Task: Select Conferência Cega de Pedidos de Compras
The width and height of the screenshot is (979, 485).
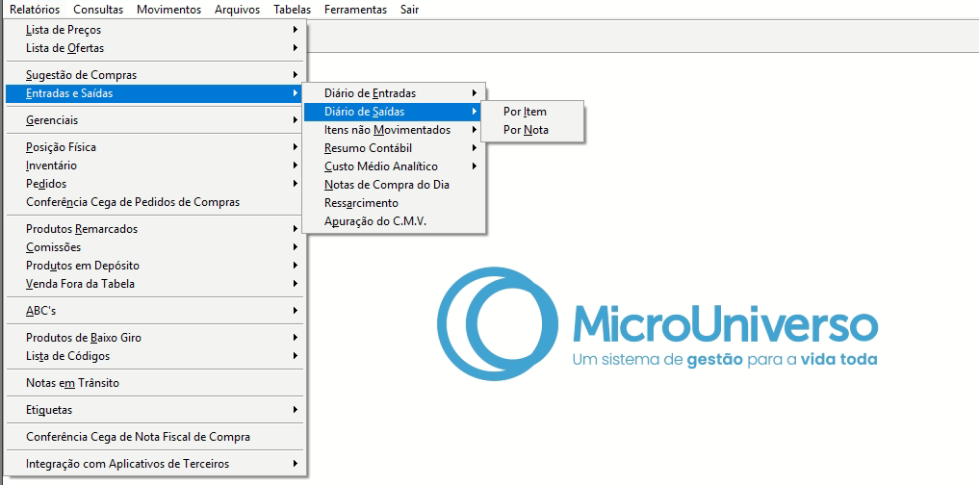Action: (x=133, y=202)
